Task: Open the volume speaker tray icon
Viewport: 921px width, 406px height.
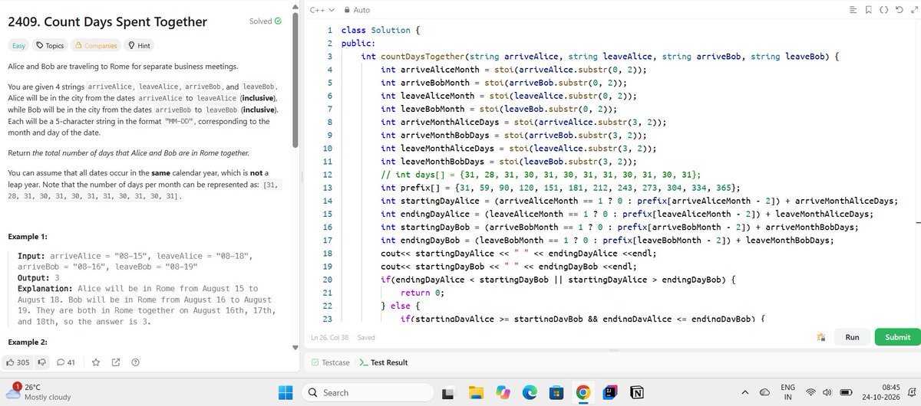Action: 829,392
